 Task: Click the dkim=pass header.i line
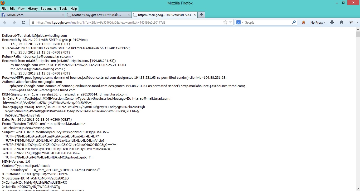point(42,90)
